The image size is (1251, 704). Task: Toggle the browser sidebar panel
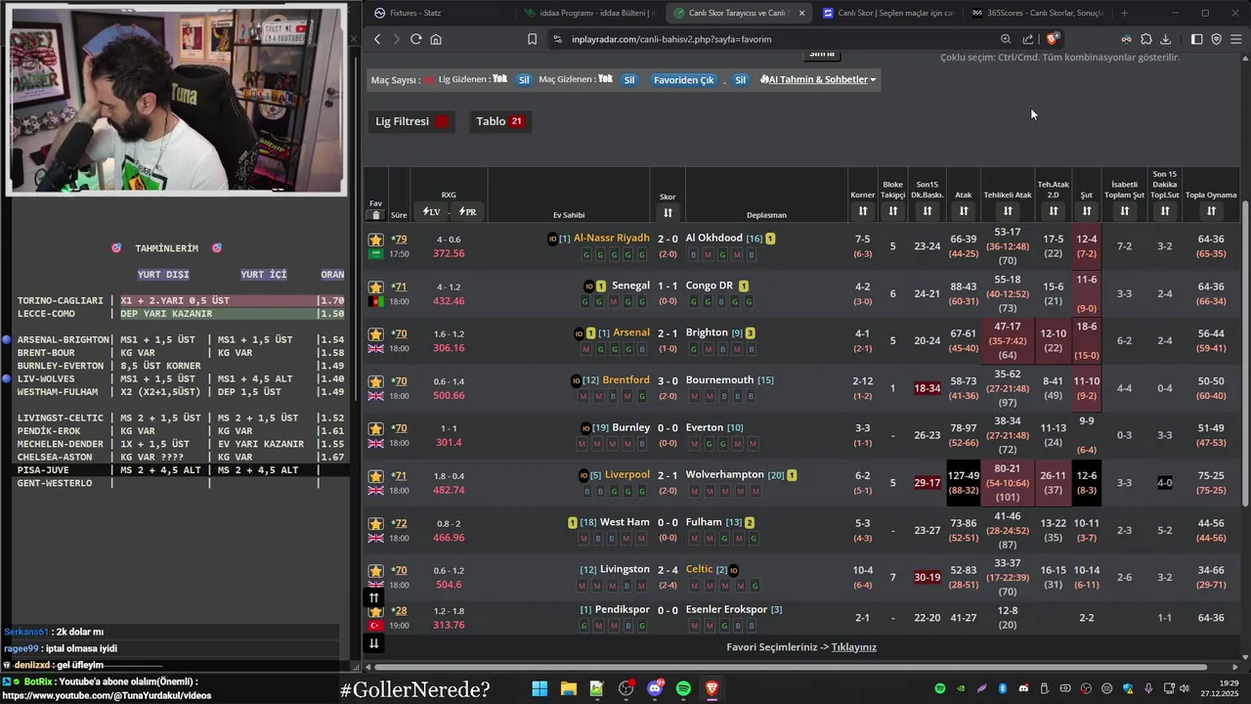(1196, 39)
